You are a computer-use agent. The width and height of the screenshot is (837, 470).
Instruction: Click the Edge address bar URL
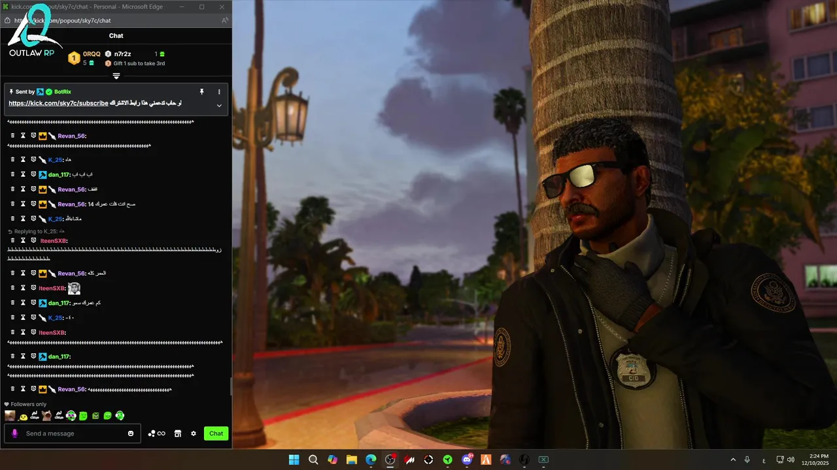pos(63,20)
